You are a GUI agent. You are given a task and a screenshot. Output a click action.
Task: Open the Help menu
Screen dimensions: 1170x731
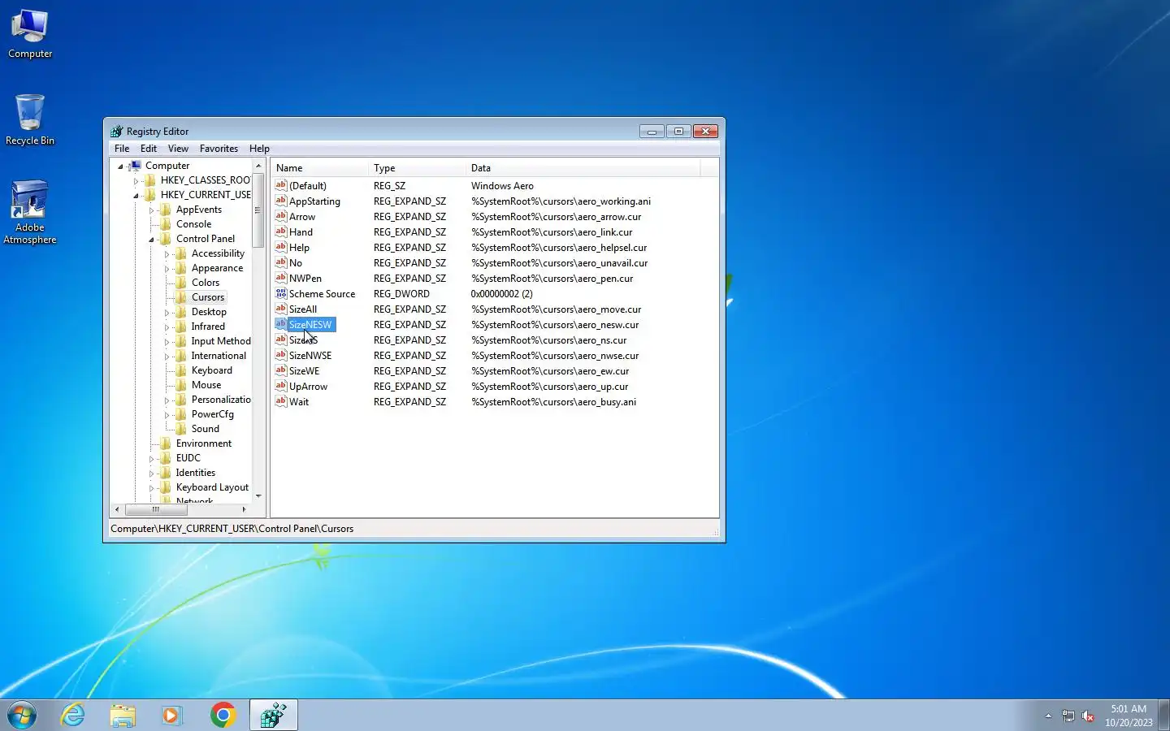click(x=259, y=149)
